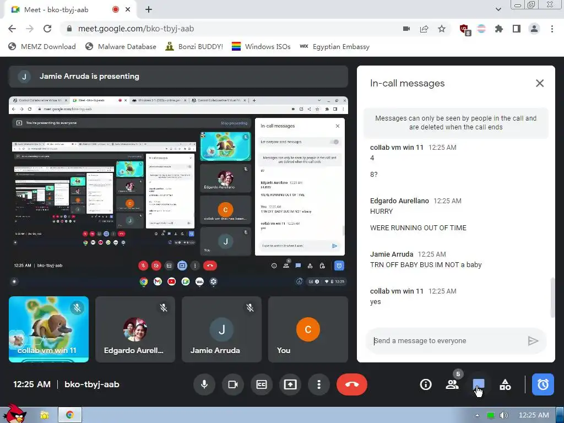This screenshot has height=423, width=564.
Task: Show everyone via the people icon
Action: click(x=452, y=384)
